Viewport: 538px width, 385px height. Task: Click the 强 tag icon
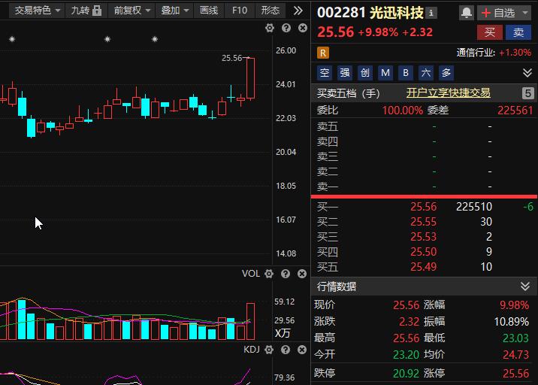(x=344, y=72)
